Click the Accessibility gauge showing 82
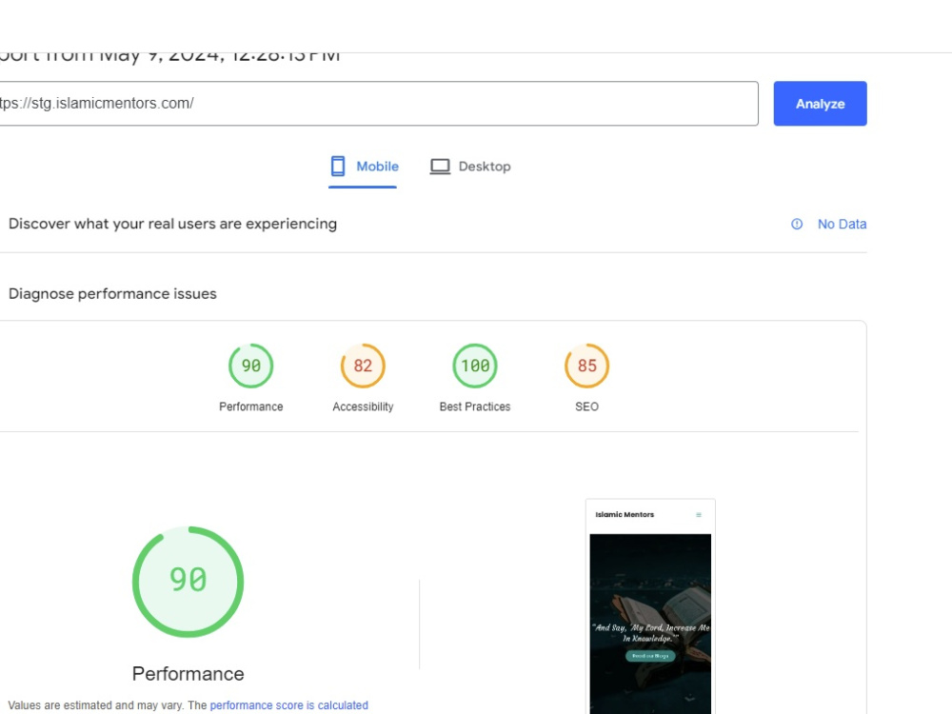The image size is (952, 714). [x=362, y=364]
